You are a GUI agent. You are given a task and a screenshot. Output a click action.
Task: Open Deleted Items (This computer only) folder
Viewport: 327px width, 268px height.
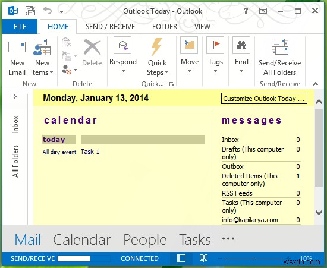click(x=261, y=179)
